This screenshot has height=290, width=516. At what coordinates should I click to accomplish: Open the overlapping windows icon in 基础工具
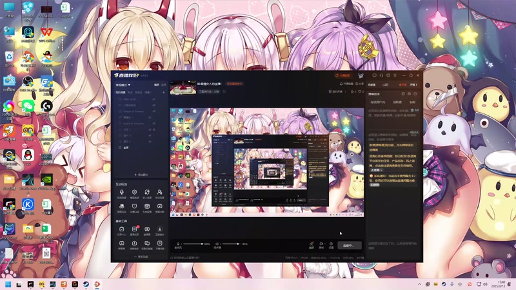(147, 245)
